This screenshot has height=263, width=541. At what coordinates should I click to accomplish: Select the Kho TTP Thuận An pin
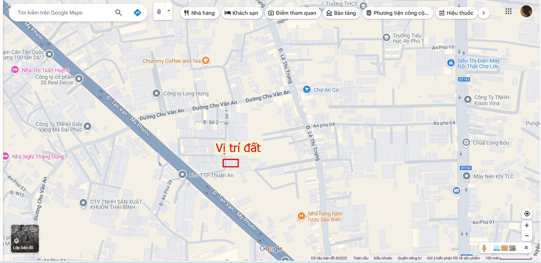(183, 174)
